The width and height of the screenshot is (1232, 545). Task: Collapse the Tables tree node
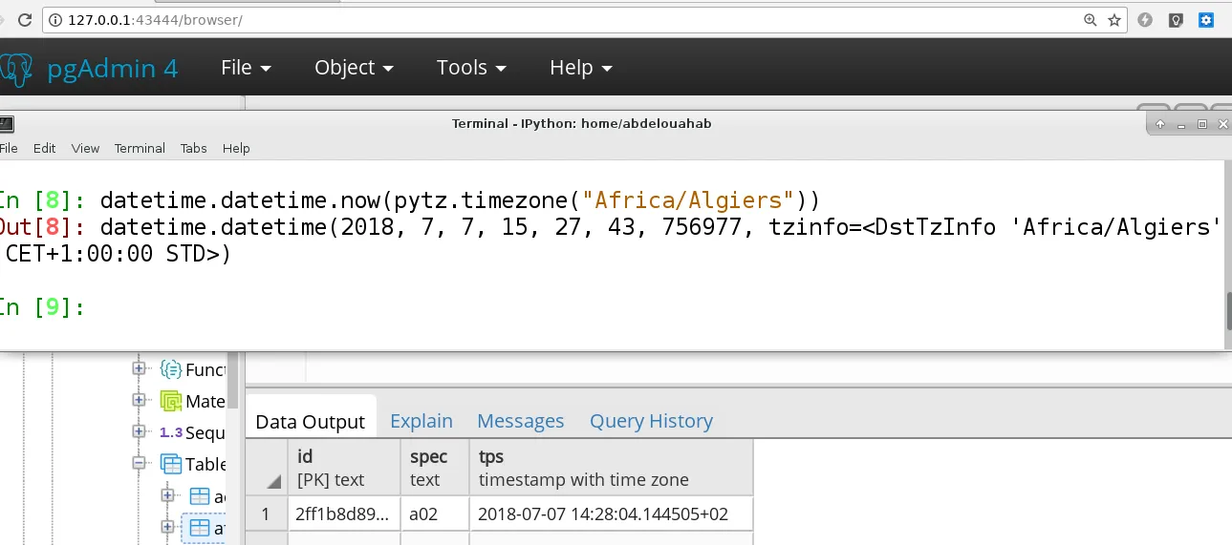140,465
